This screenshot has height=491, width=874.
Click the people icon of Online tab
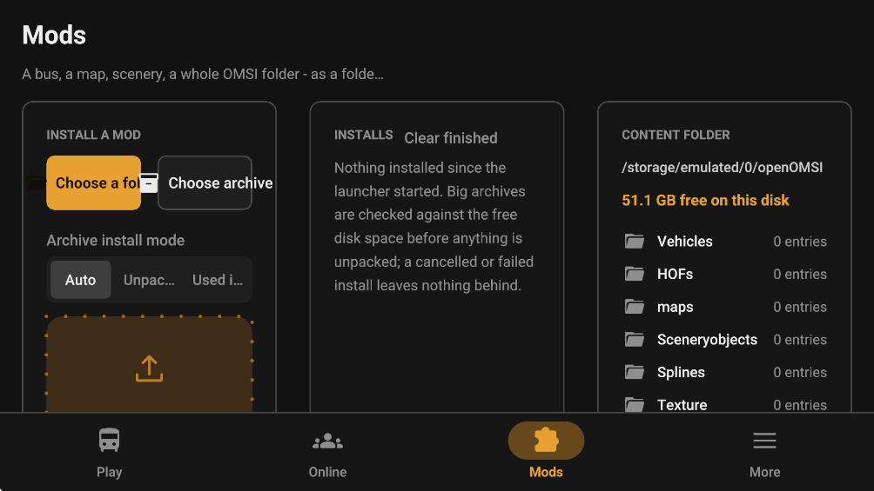click(327, 441)
